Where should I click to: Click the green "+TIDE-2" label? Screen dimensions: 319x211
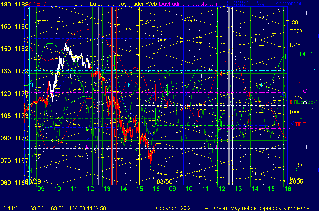click(303, 54)
